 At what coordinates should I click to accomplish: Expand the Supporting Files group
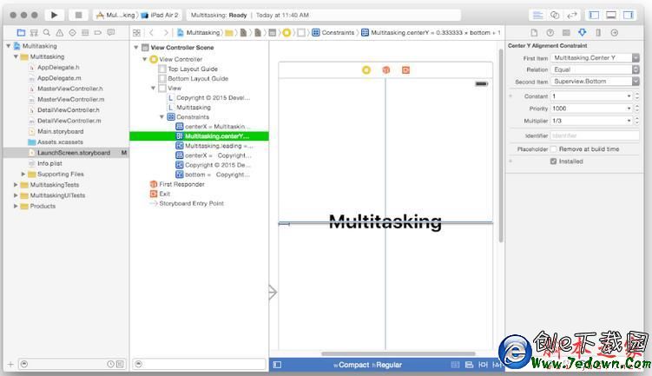pyautogui.click(x=23, y=174)
